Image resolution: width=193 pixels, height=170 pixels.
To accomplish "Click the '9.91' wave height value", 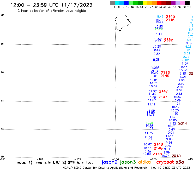I will tap(167, 149).
